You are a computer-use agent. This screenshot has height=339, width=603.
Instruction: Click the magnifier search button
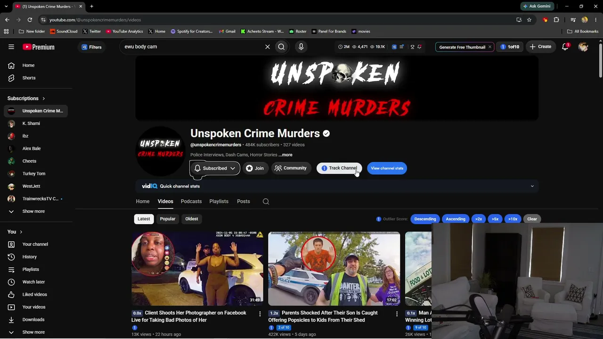(281, 47)
